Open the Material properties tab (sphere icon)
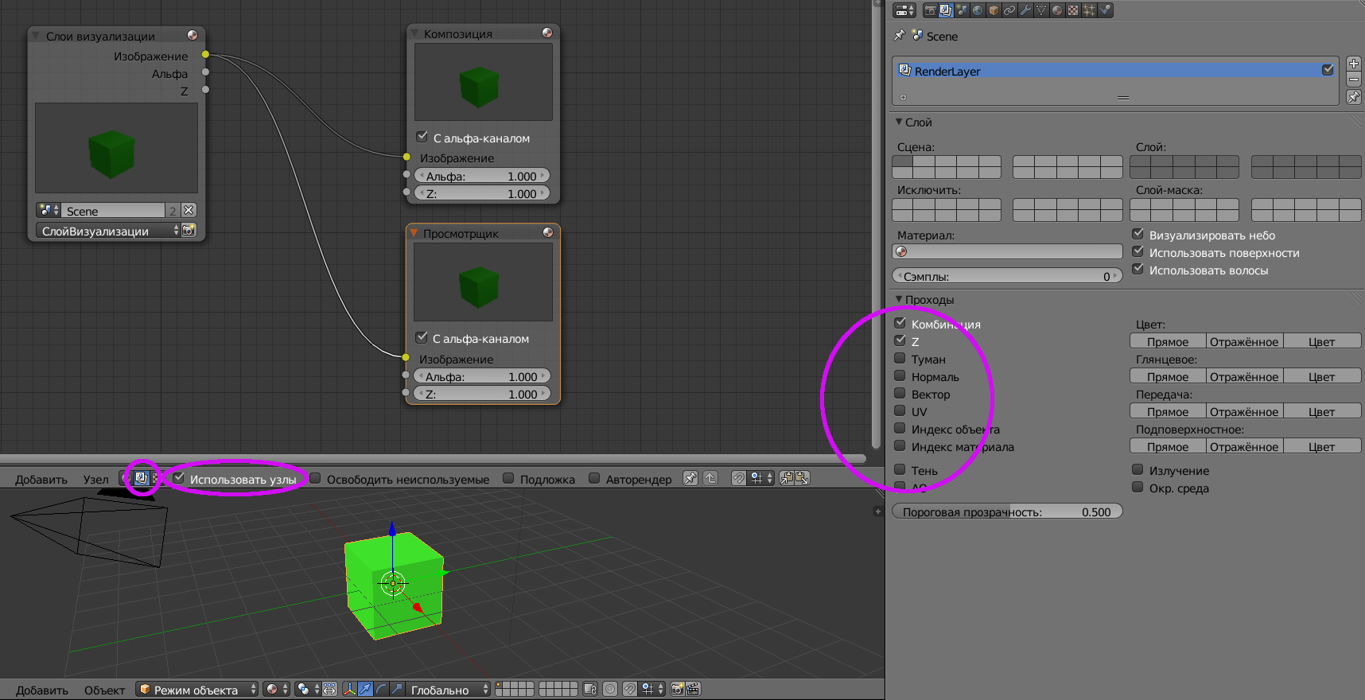Viewport: 1365px width, 700px height. coord(1057,10)
